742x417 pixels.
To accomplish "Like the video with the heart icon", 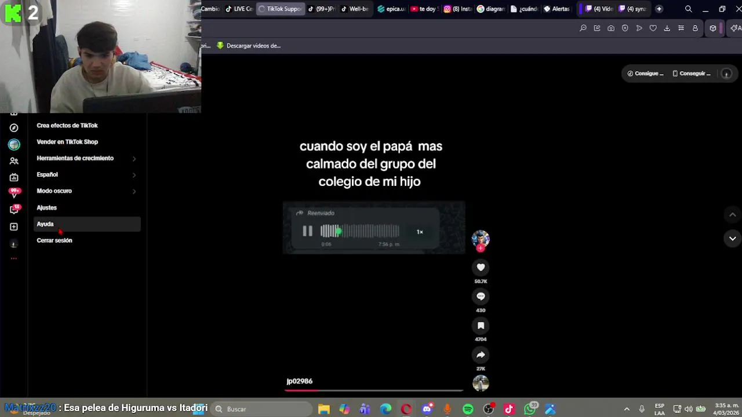I will click(x=481, y=267).
